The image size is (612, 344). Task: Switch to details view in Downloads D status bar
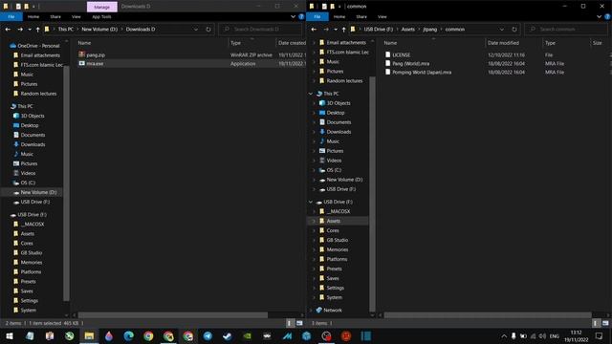(x=289, y=323)
